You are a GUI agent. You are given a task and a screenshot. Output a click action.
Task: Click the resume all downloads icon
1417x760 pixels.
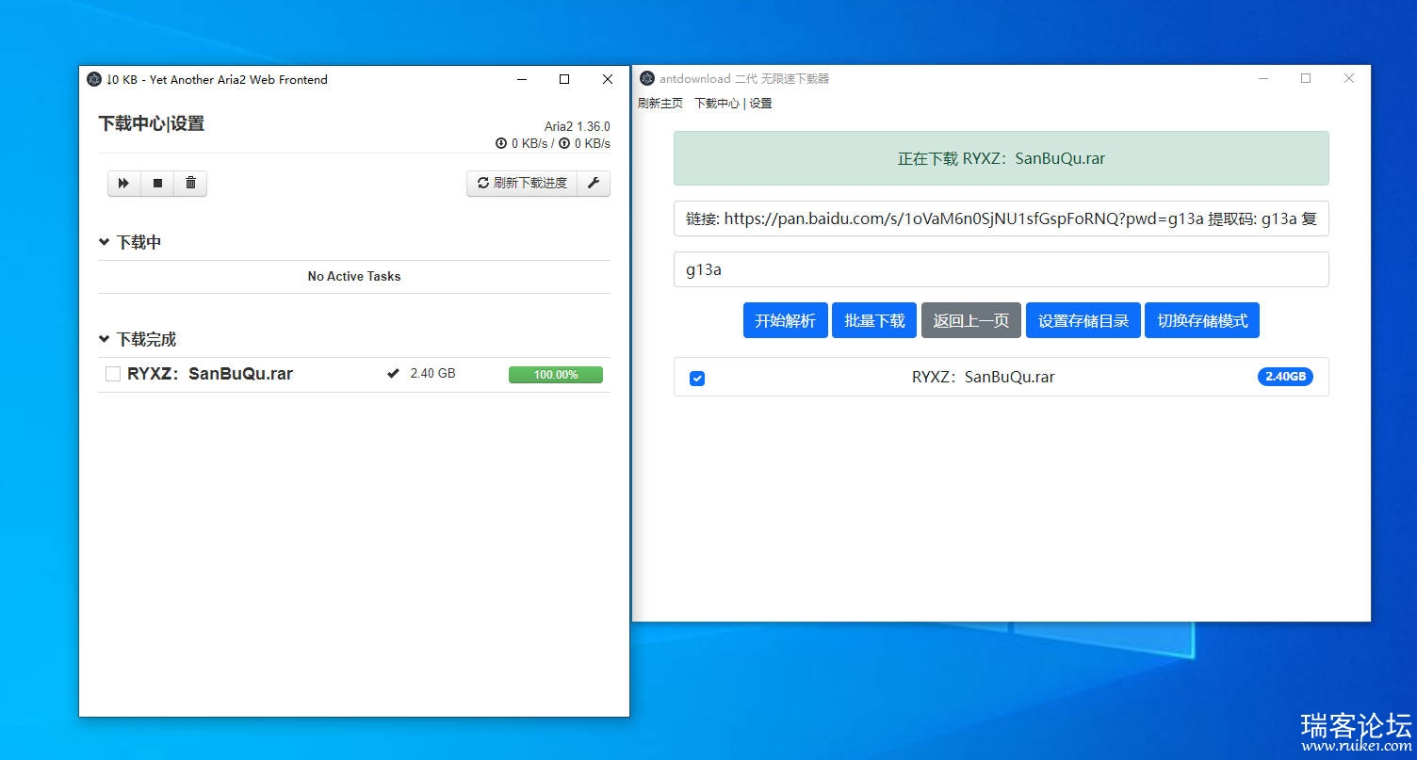click(123, 183)
